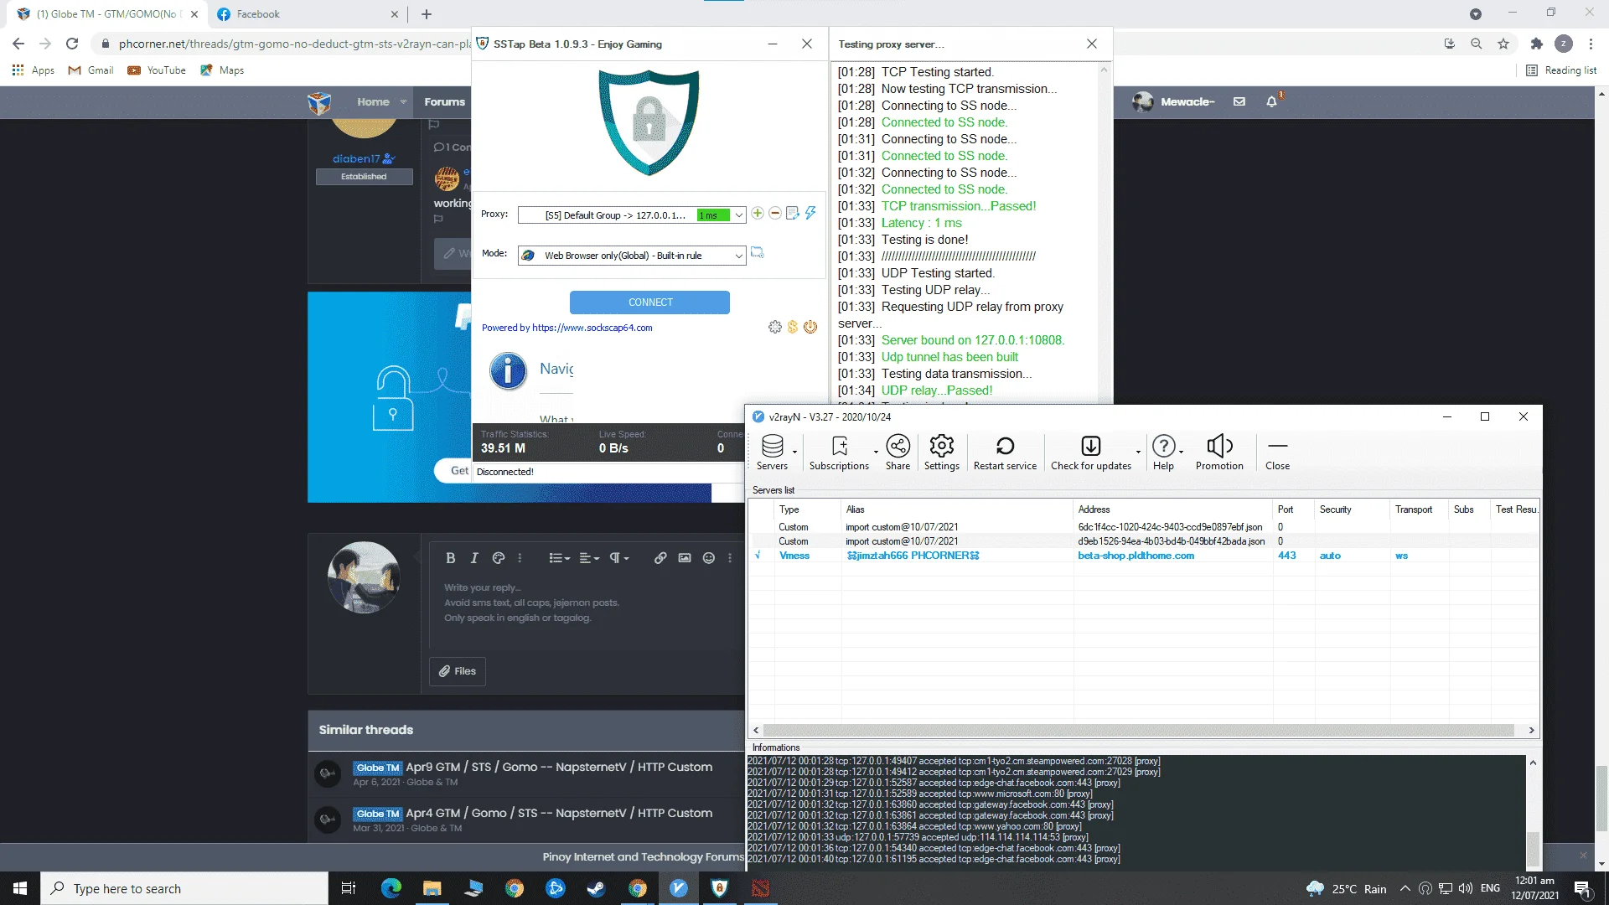The image size is (1609, 905).
Task: Open the Mode dropdown in SSTap
Action: 632,256
